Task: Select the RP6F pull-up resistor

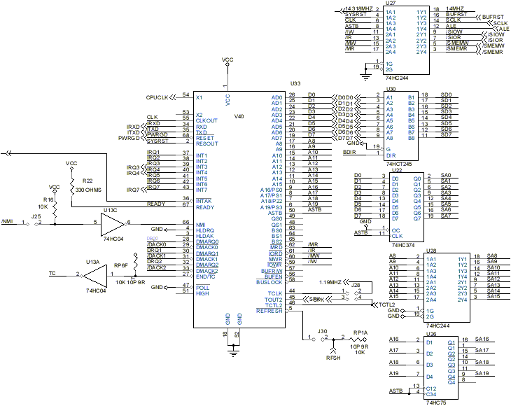Action: click(136, 264)
